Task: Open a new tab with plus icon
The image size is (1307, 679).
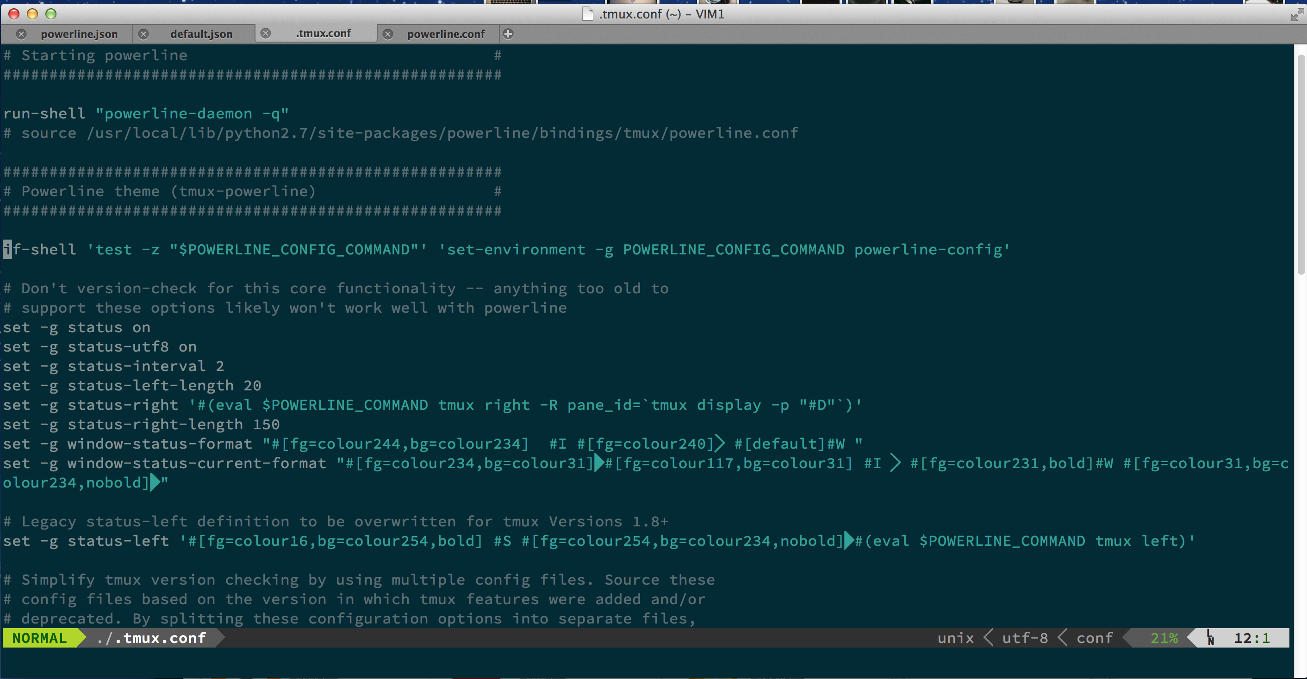Action: [508, 34]
